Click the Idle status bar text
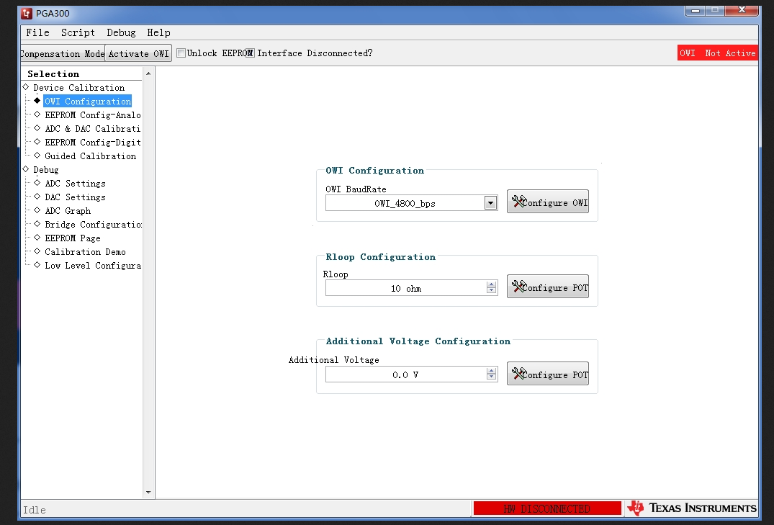The height and width of the screenshot is (525, 774). 35,510
